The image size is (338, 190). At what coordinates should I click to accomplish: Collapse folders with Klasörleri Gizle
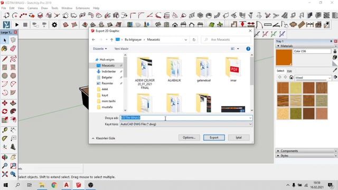click(104, 138)
